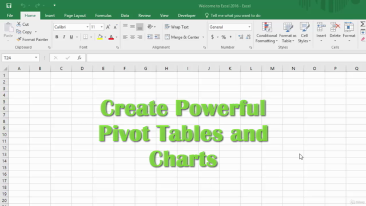This screenshot has width=366, height=206.
Task: Open the File tab
Action: [10, 15]
